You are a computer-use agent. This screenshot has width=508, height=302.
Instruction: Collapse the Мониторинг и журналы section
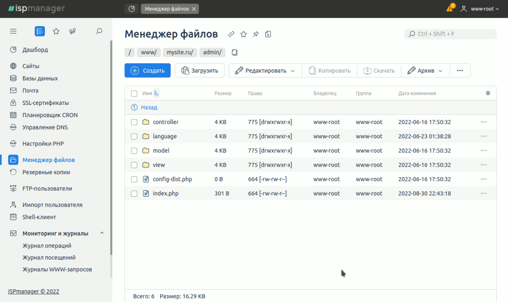pyautogui.click(x=102, y=233)
